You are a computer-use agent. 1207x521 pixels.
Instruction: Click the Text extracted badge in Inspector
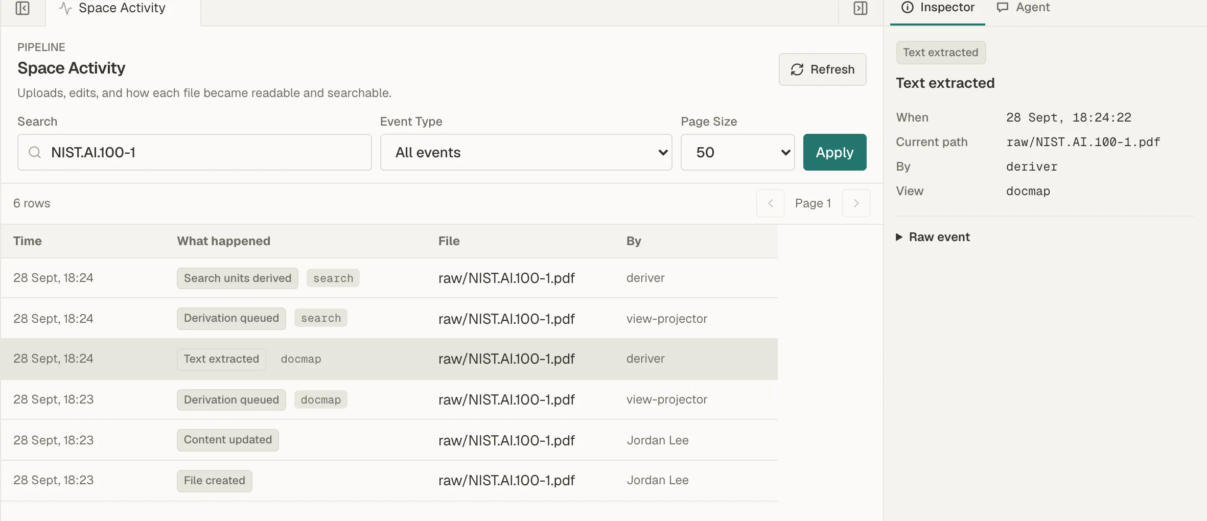point(941,53)
